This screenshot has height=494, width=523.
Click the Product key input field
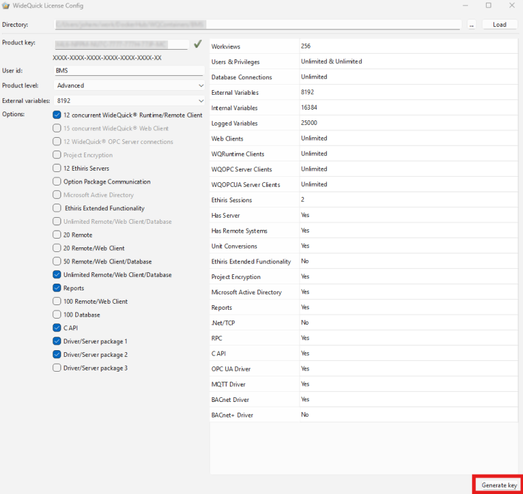[122, 44]
